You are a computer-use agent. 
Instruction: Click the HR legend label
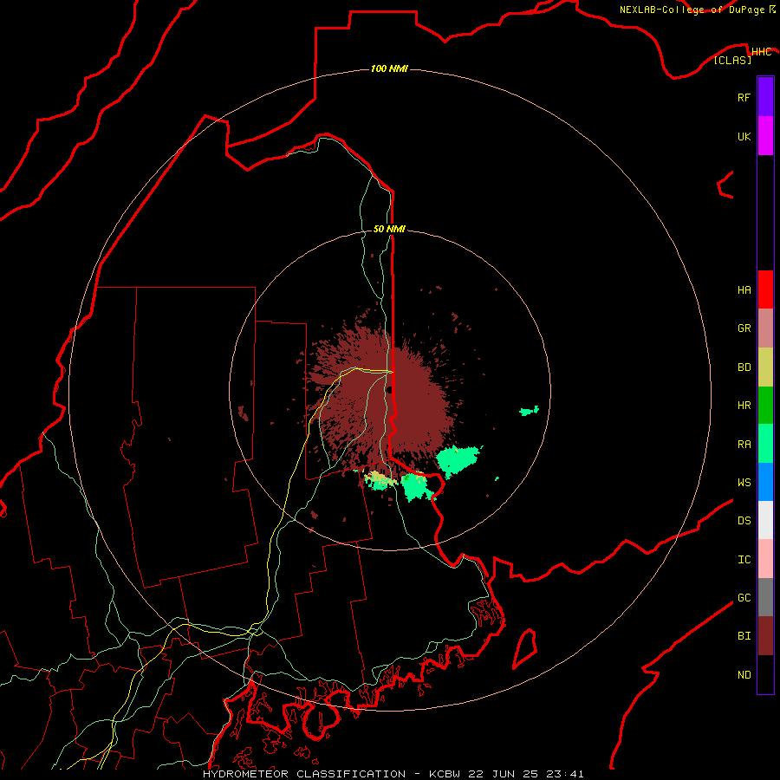click(x=744, y=406)
